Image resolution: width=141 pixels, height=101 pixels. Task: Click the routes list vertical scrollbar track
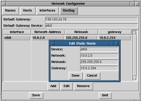(x=135, y=55)
